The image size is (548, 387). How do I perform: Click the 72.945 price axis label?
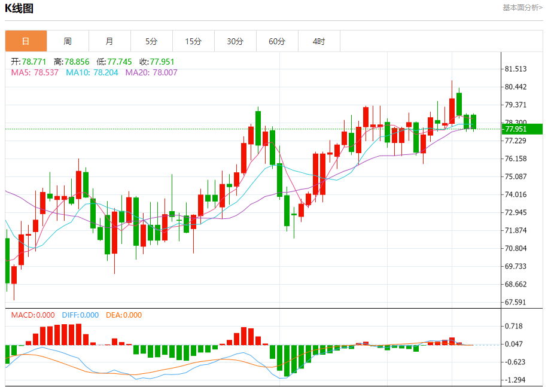516,212
